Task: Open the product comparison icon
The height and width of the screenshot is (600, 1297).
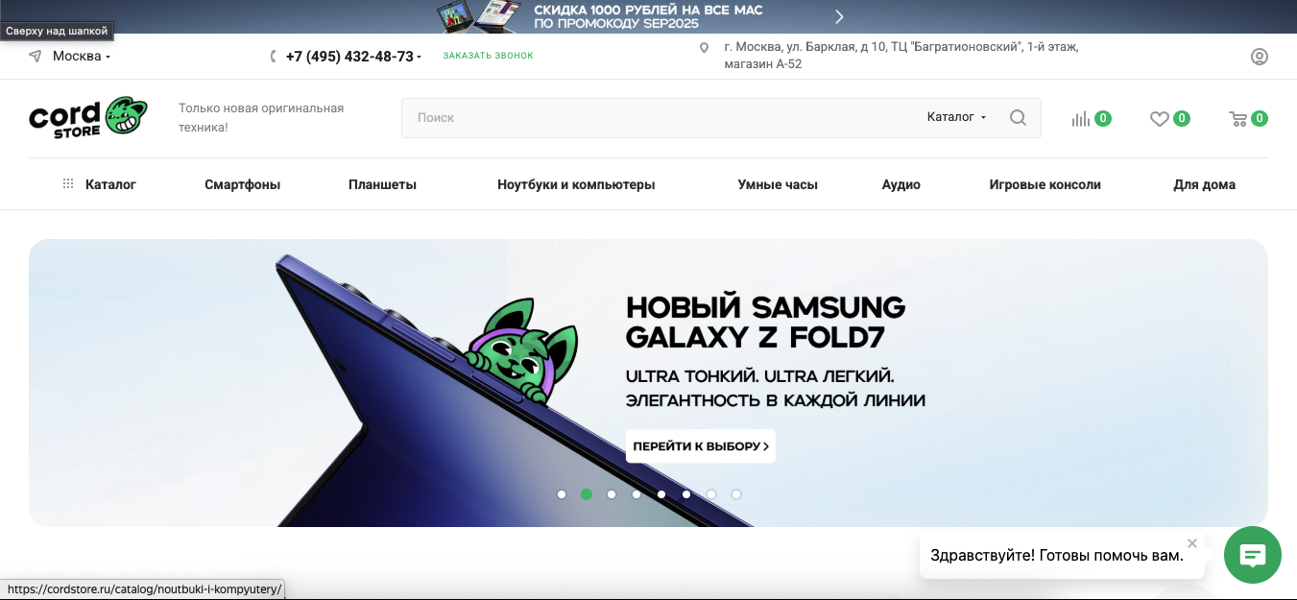Action: coord(1081,119)
